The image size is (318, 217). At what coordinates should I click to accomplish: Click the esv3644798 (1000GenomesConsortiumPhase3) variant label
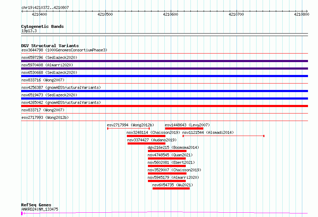64,50
